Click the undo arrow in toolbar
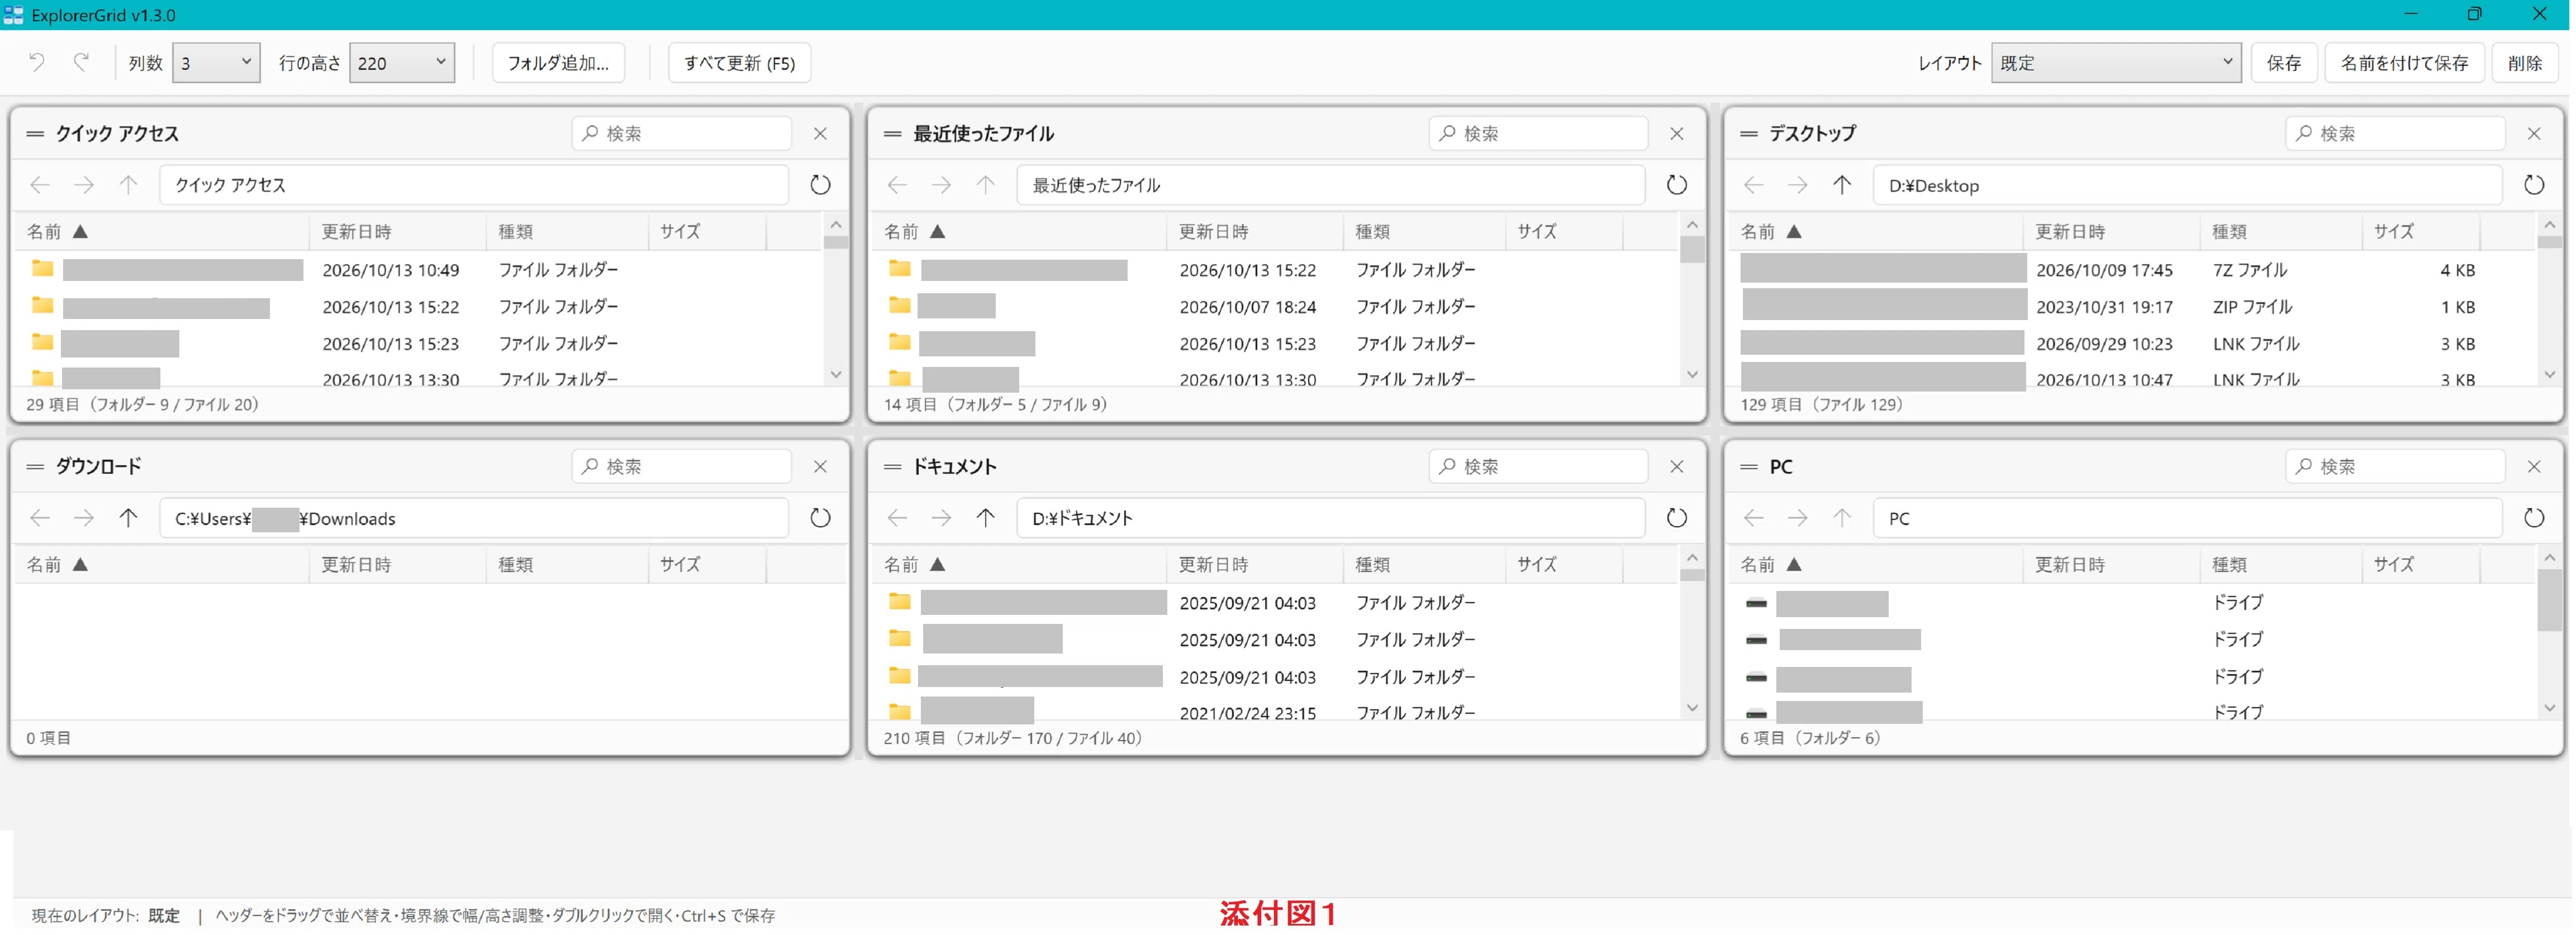 37,62
